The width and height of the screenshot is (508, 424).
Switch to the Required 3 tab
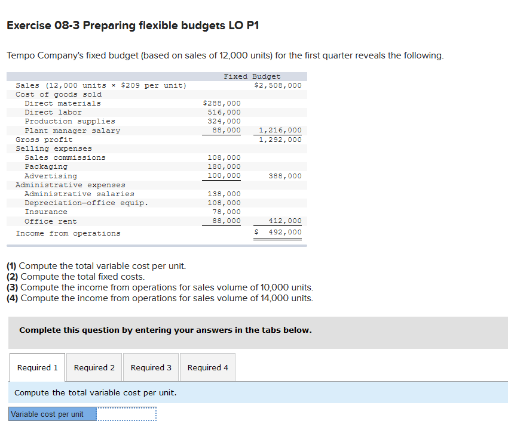pos(151,367)
